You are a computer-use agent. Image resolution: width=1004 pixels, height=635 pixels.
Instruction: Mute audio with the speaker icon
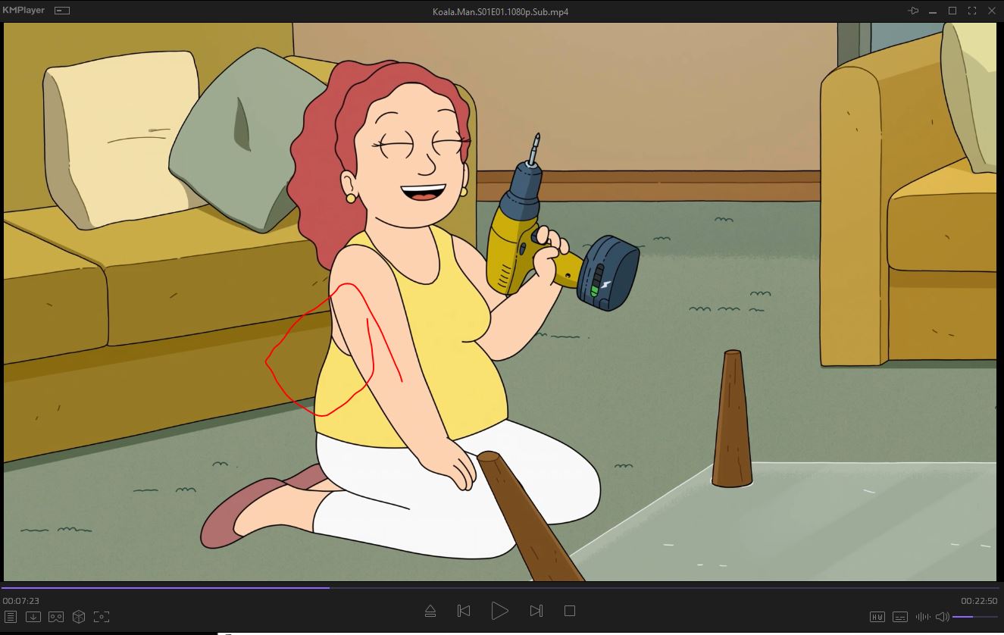(942, 617)
